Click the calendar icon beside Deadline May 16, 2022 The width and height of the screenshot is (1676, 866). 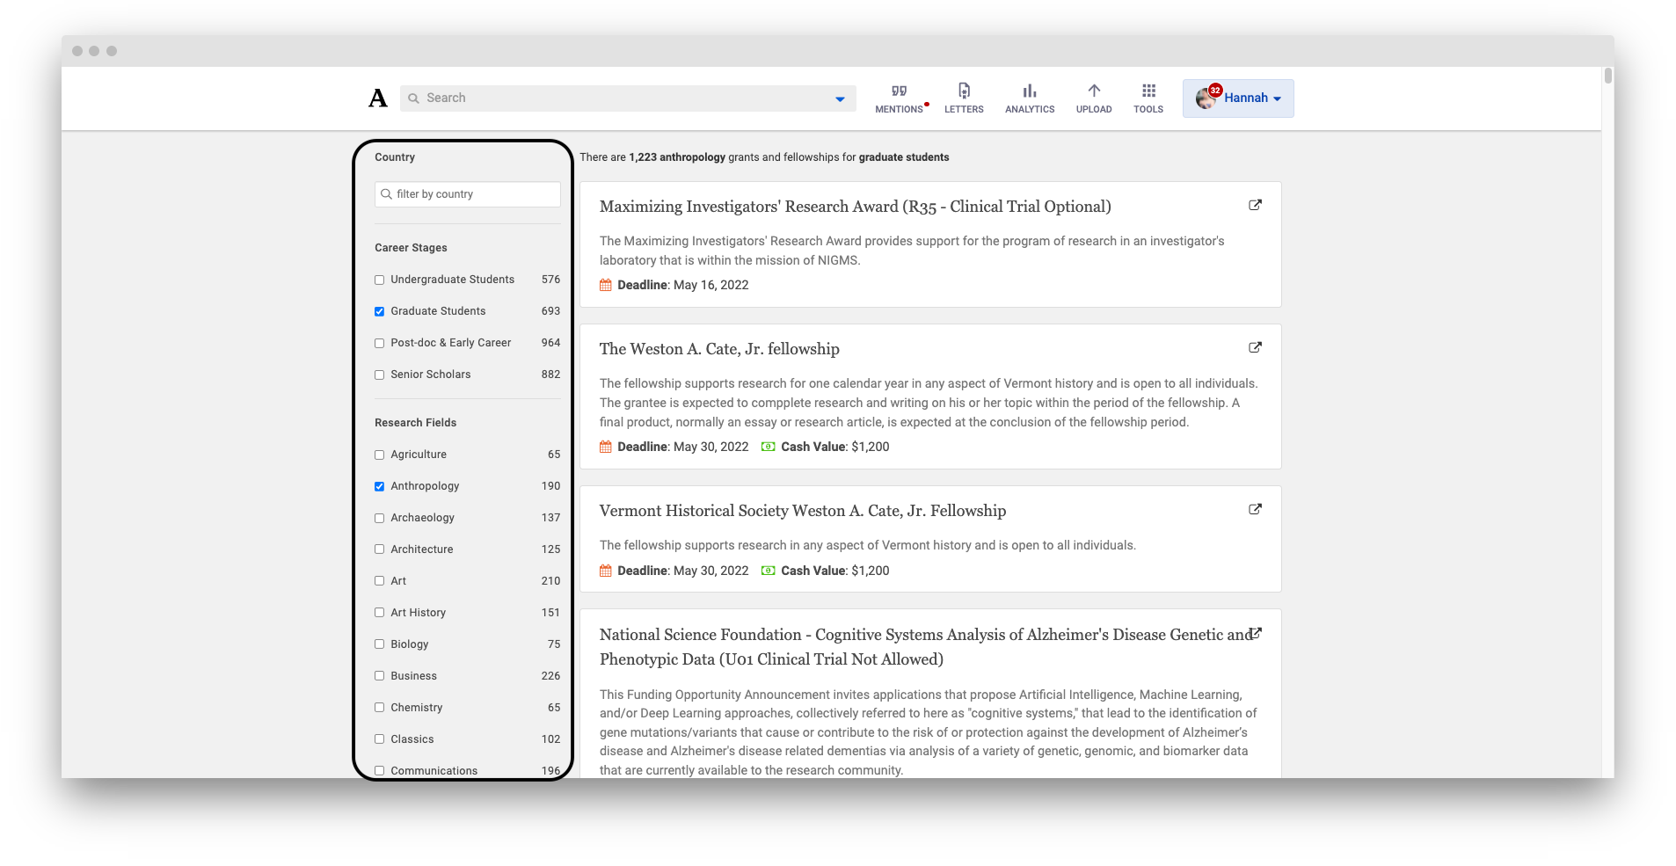click(606, 285)
